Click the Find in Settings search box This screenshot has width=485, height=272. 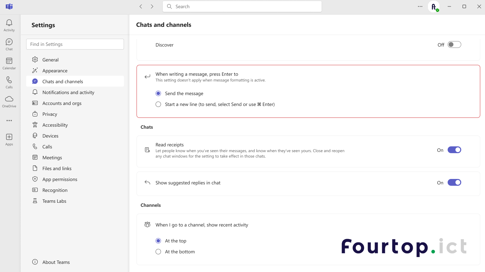point(75,44)
